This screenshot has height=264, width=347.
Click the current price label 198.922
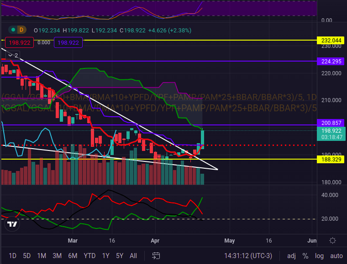(331, 134)
